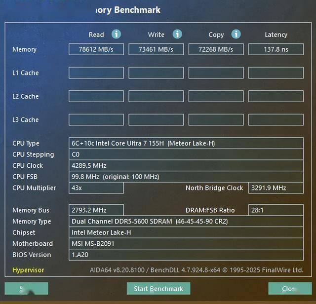Viewport: 316px width, 304px height.
Task: Click the Motherboard MSI MS-B2091 field
Action: tap(186, 244)
